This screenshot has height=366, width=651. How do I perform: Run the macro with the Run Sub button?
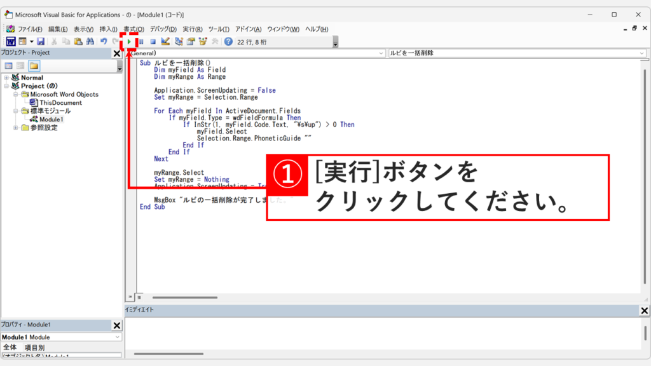(129, 41)
